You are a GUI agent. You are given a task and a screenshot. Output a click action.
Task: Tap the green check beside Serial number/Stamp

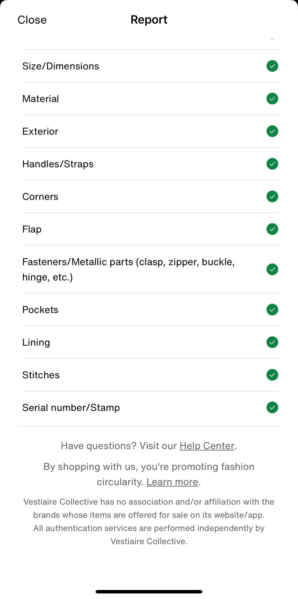(x=272, y=408)
